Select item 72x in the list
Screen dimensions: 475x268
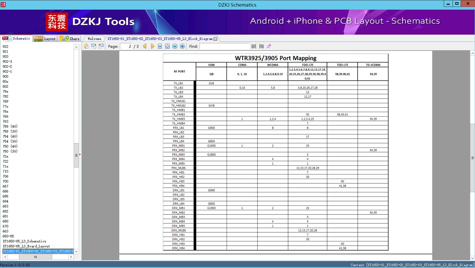pyautogui.click(x=6, y=156)
